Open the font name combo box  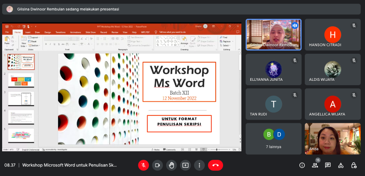[57, 38]
